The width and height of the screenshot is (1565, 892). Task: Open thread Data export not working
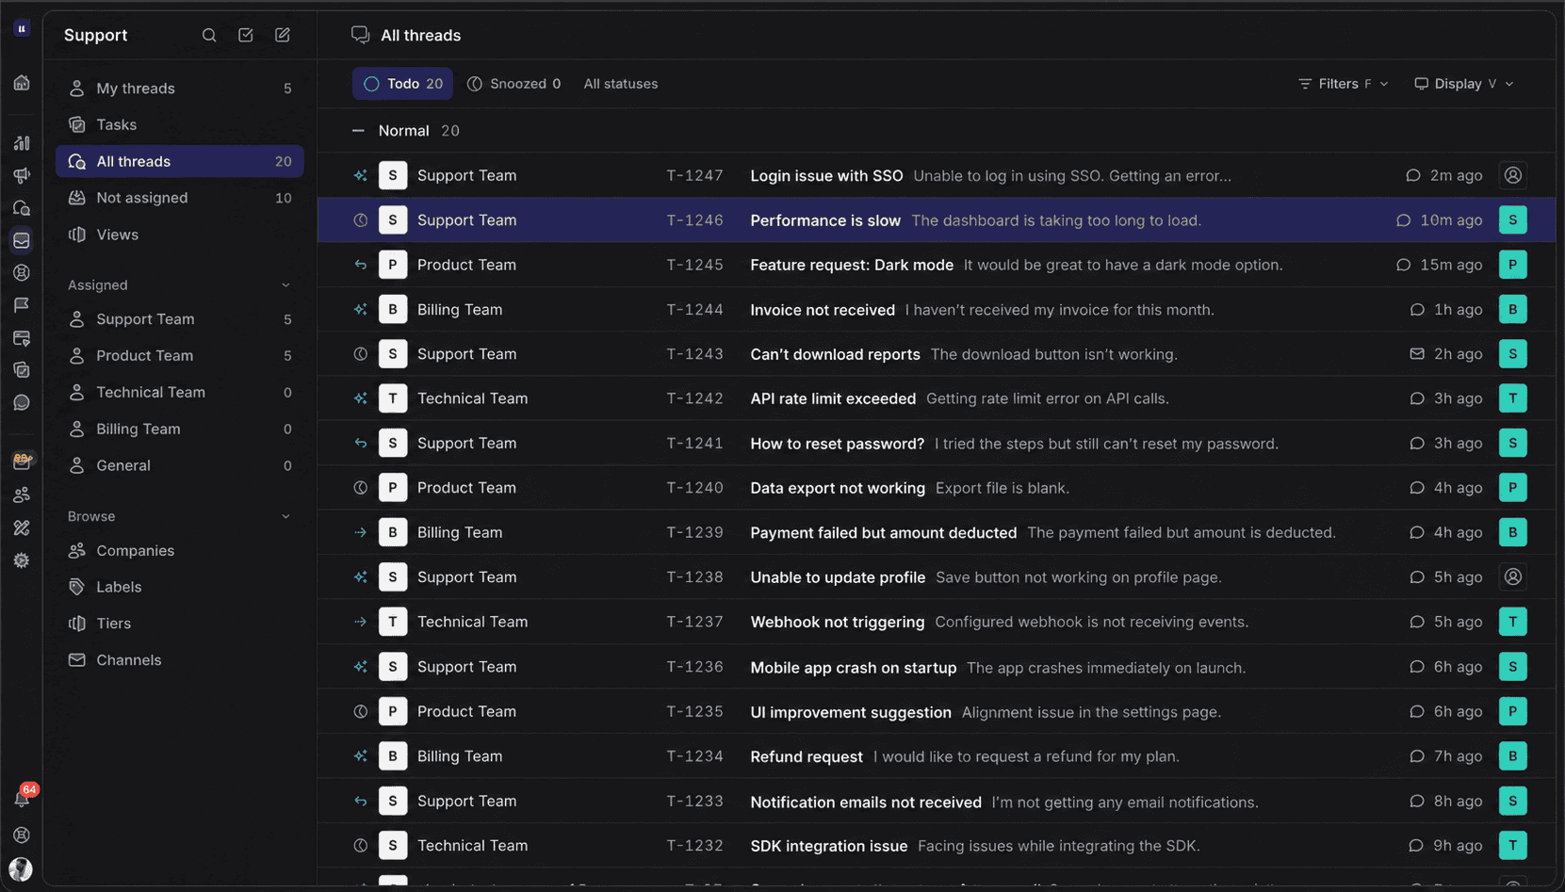point(937,488)
